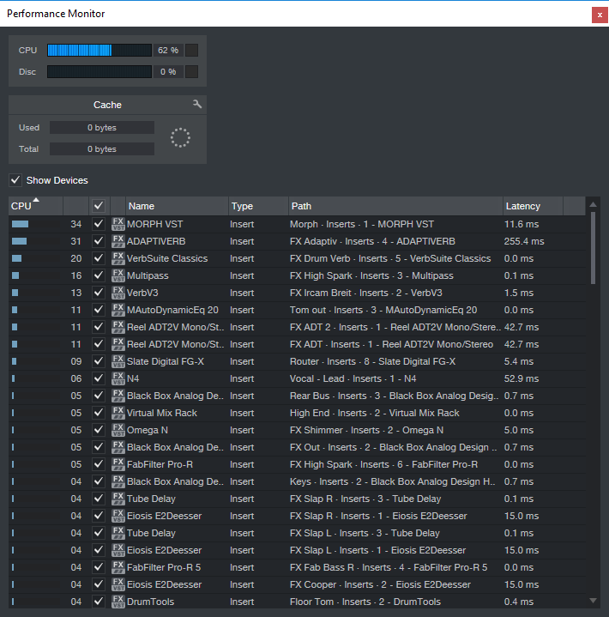Click the FX icon for Slate Digital FG-X

(118, 361)
